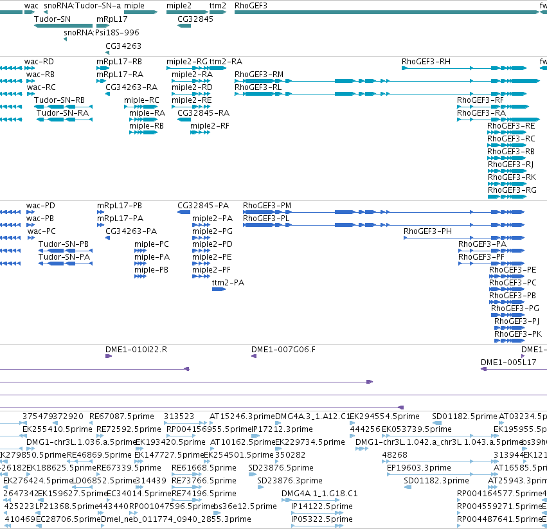This screenshot has width=547, height=529.
Task: Click protein RhoGEF3-PM label
Action: [x=267, y=206]
